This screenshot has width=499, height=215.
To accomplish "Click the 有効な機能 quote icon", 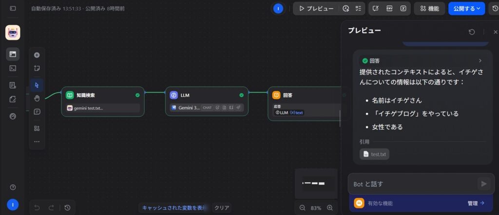I will click(359, 203).
